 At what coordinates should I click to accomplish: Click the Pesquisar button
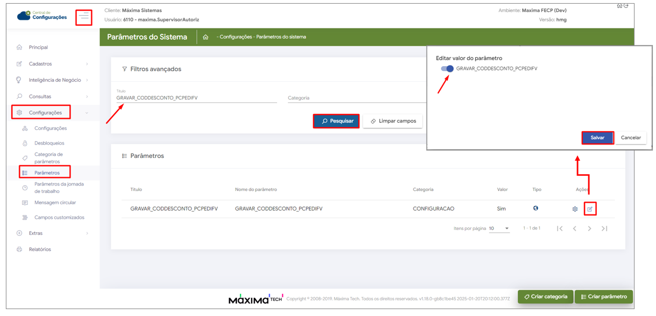coord(337,121)
